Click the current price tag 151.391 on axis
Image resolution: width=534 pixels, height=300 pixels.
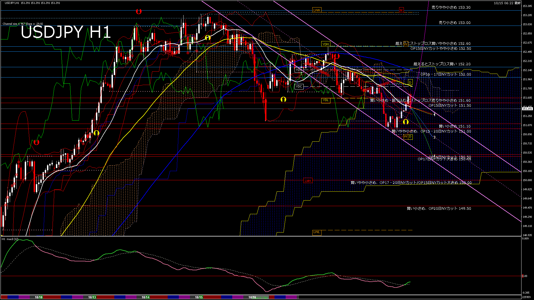click(x=527, y=109)
